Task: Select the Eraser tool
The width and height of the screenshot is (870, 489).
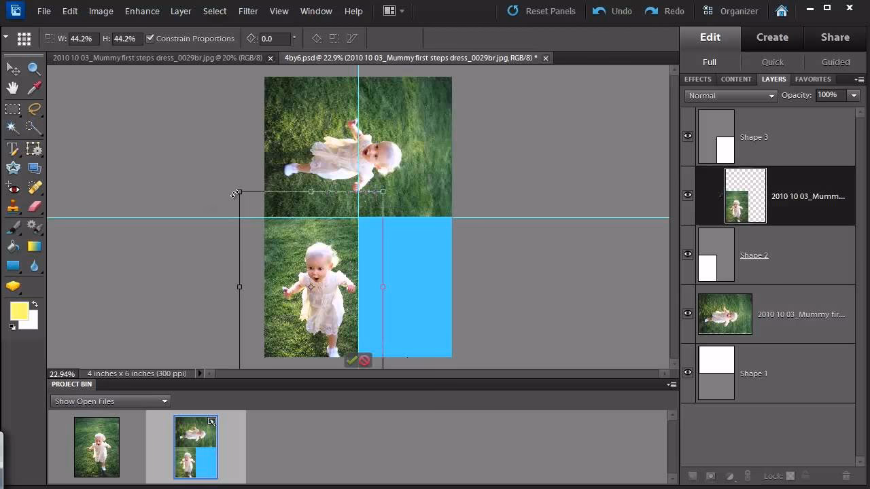Action: (x=34, y=206)
